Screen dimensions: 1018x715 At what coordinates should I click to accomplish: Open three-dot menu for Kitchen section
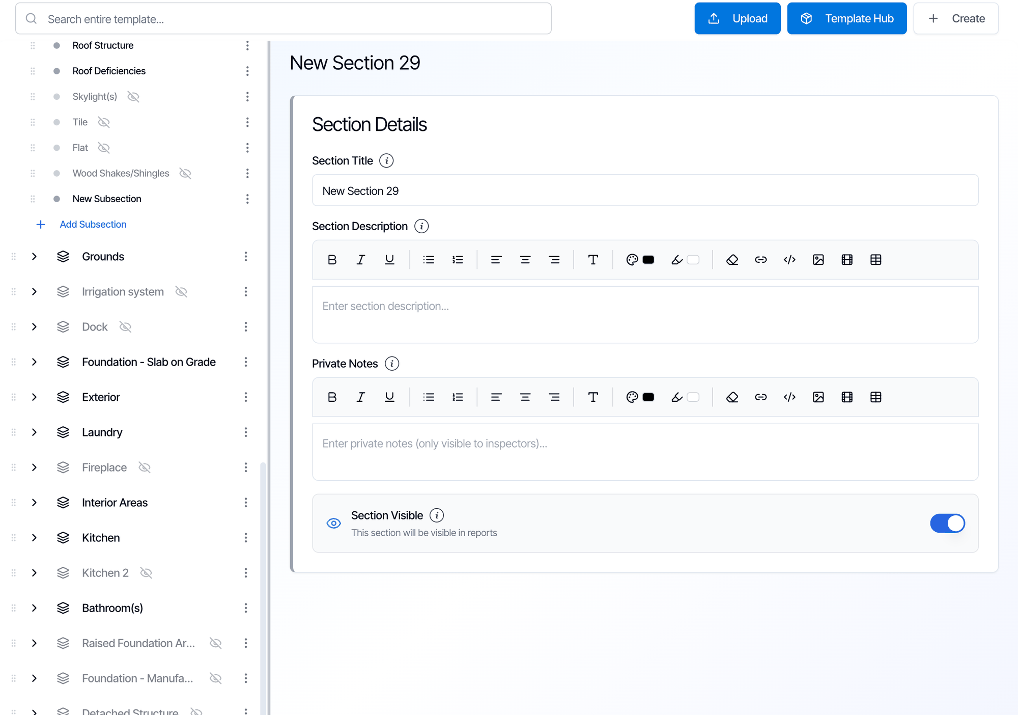tap(246, 538)
